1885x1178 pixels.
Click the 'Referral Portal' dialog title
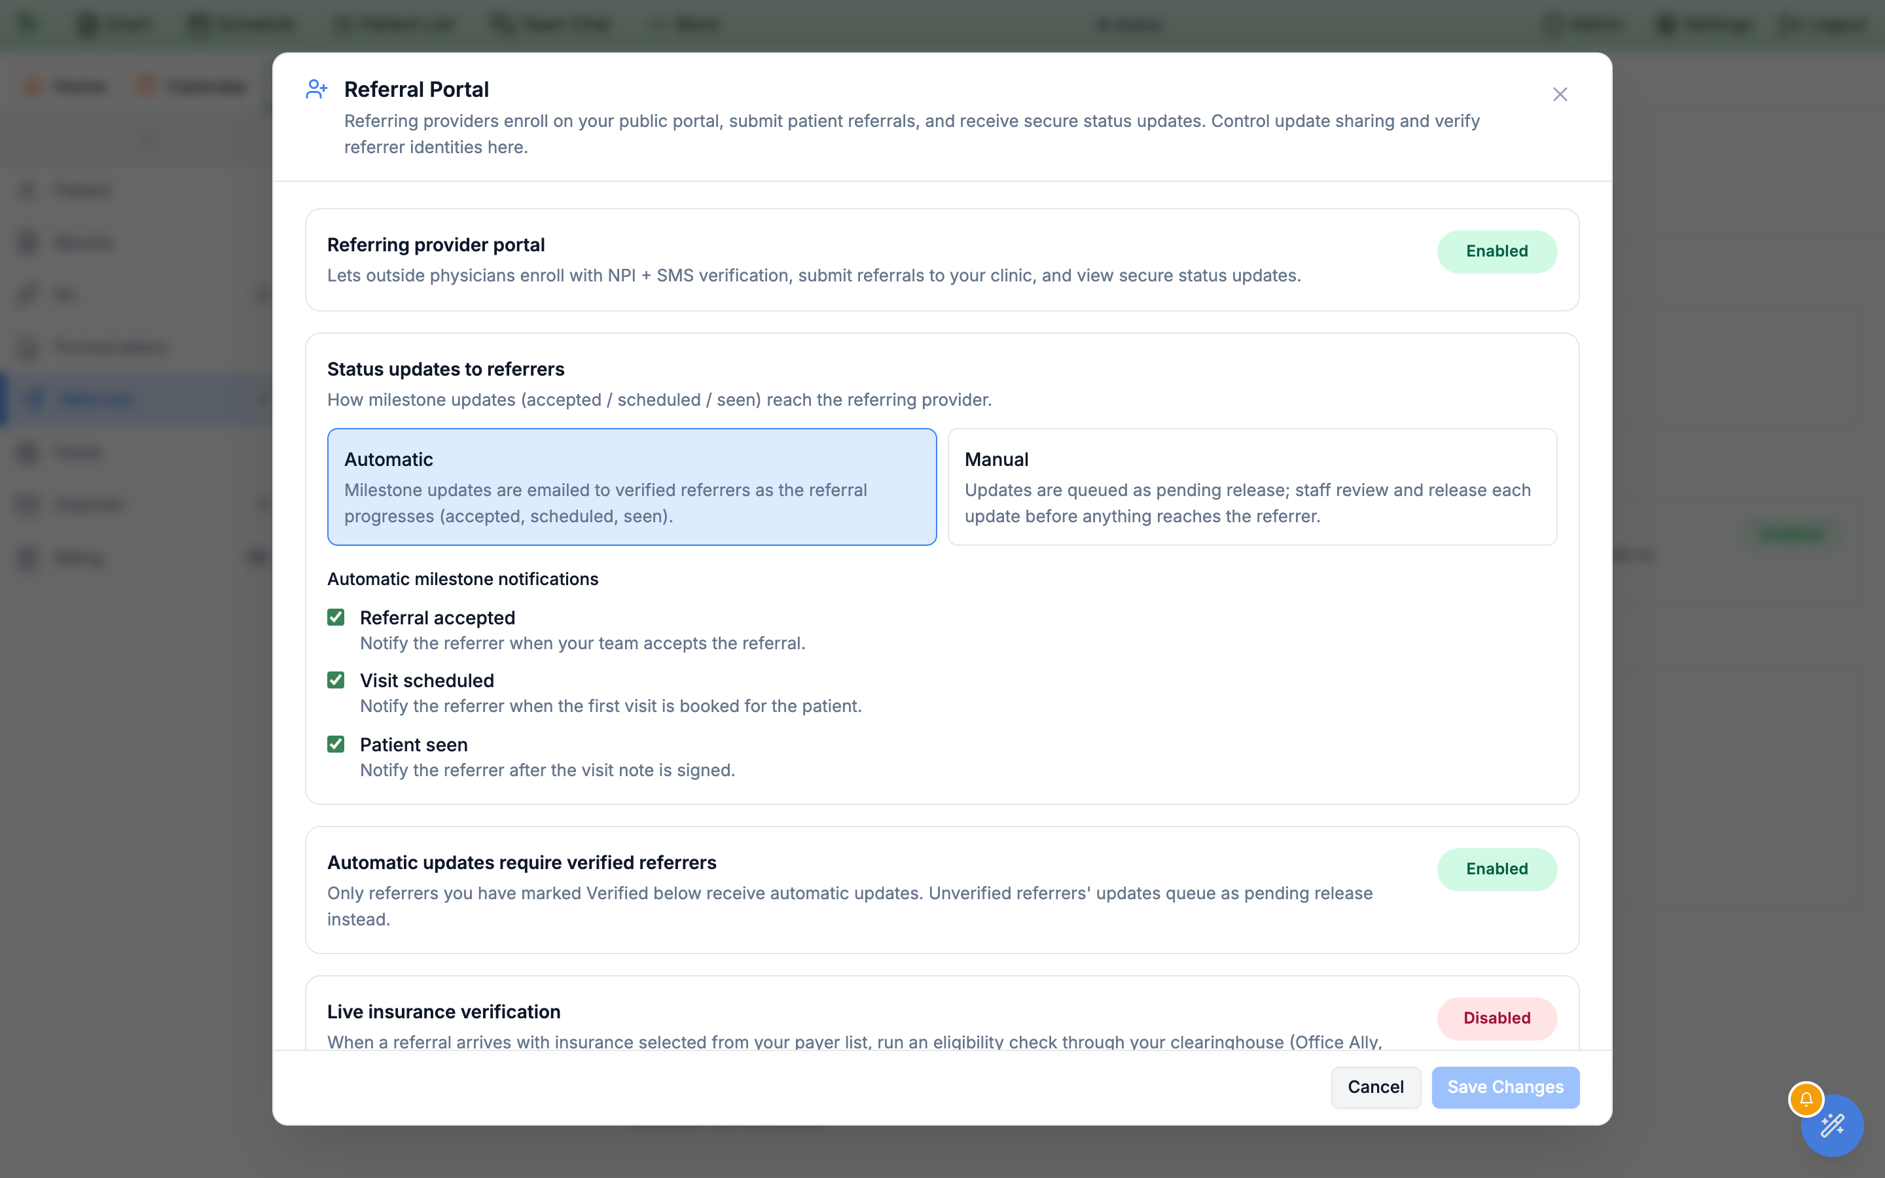pos(417,90)
